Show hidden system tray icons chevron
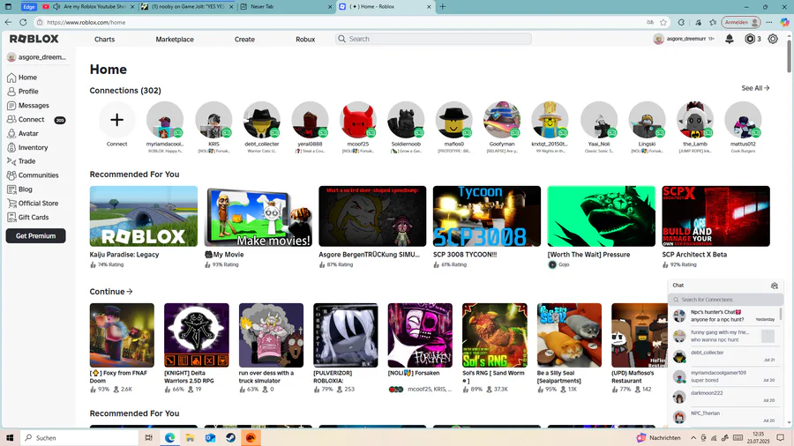This screenshot has height=446, width=794. click(693, 438)
